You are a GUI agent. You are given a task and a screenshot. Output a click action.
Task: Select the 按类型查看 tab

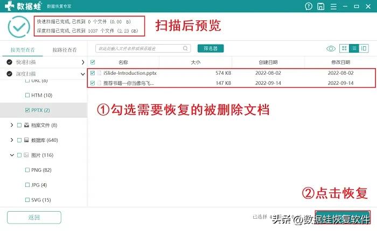[x=23, y=50]
